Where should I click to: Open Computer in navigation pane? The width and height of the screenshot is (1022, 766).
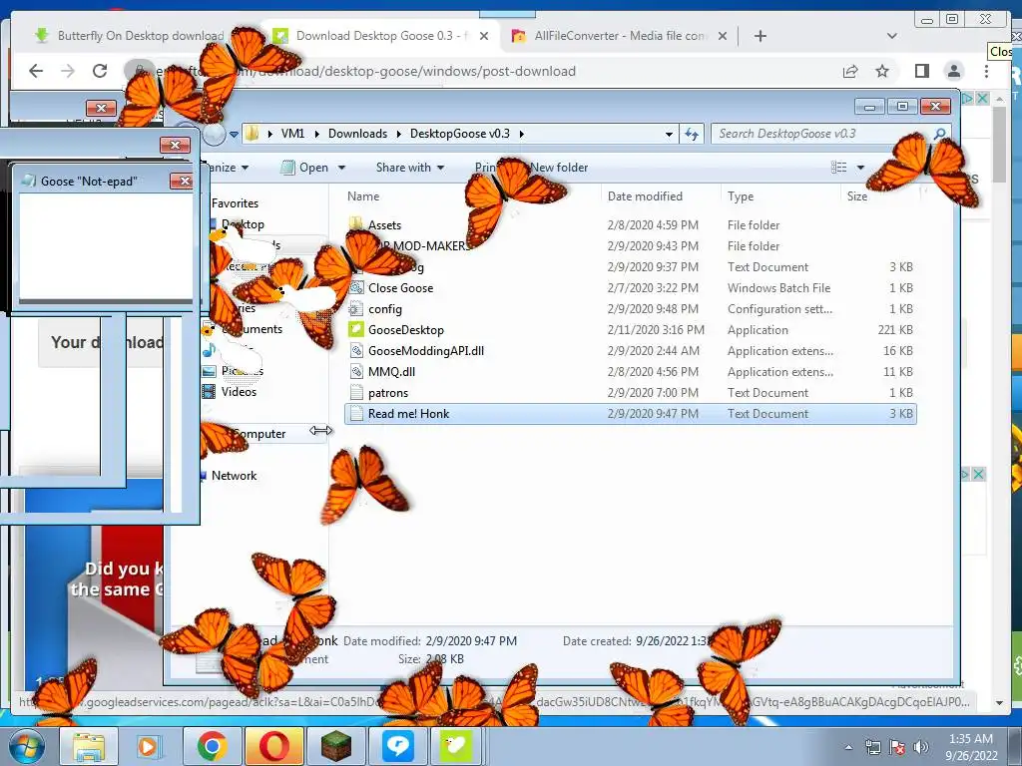[258, 434]
